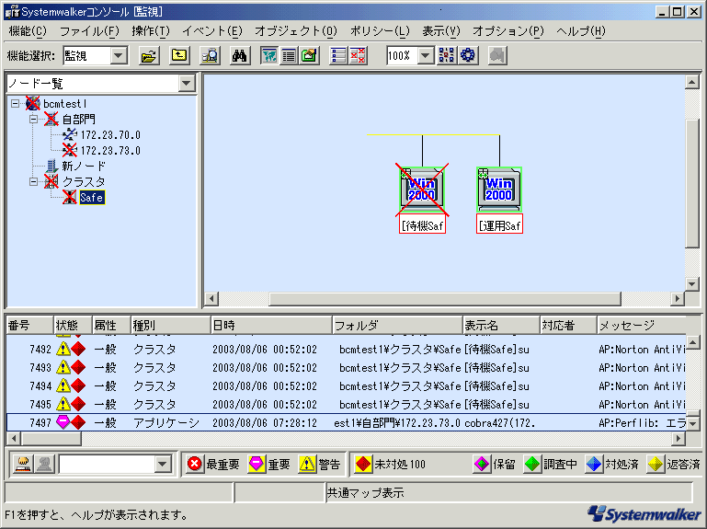The image size is (707, 529).
Task: Click the up-one-level folder icon
Action: [179, 55]
